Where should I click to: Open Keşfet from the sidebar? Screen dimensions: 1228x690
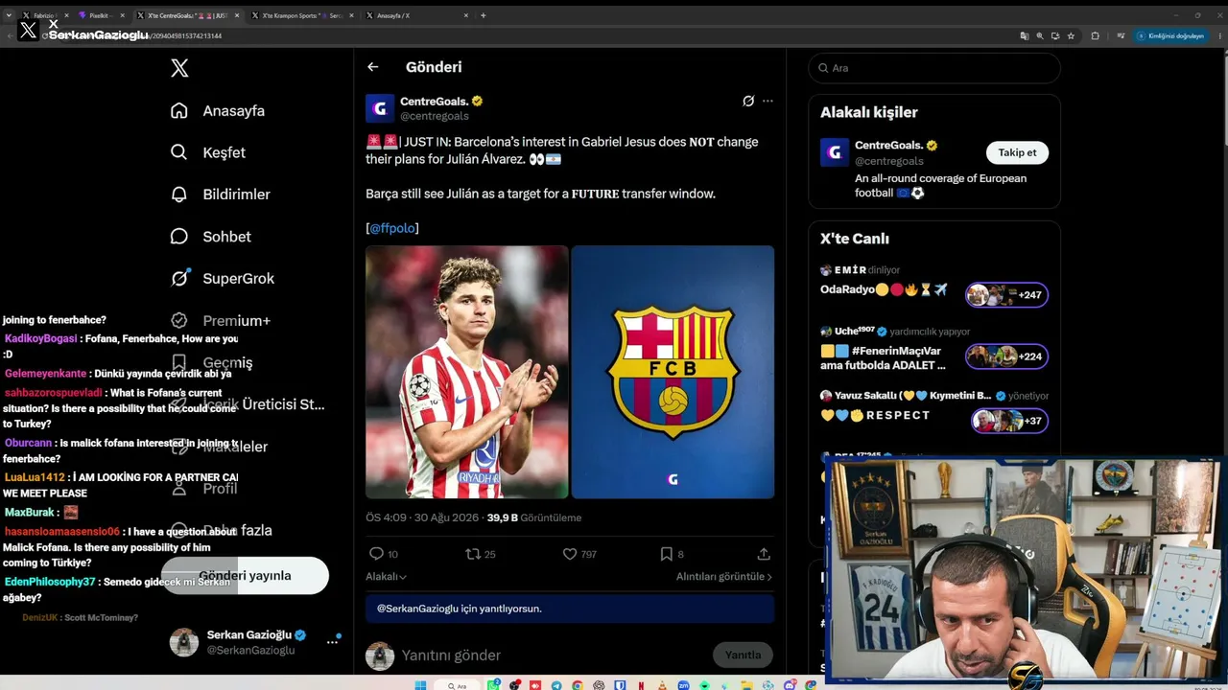click(x=224, y=152)
